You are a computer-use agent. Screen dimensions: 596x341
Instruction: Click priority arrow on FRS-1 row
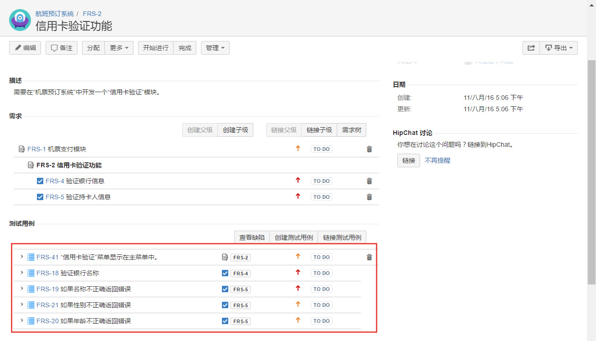(x=298, y=149)
